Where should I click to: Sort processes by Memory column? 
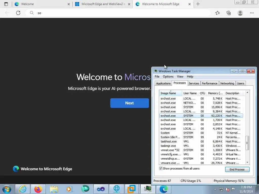pyautogui.click(x=215, y=93)
